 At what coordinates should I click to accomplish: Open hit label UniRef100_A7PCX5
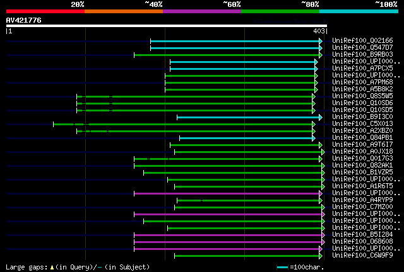[362, 69]
